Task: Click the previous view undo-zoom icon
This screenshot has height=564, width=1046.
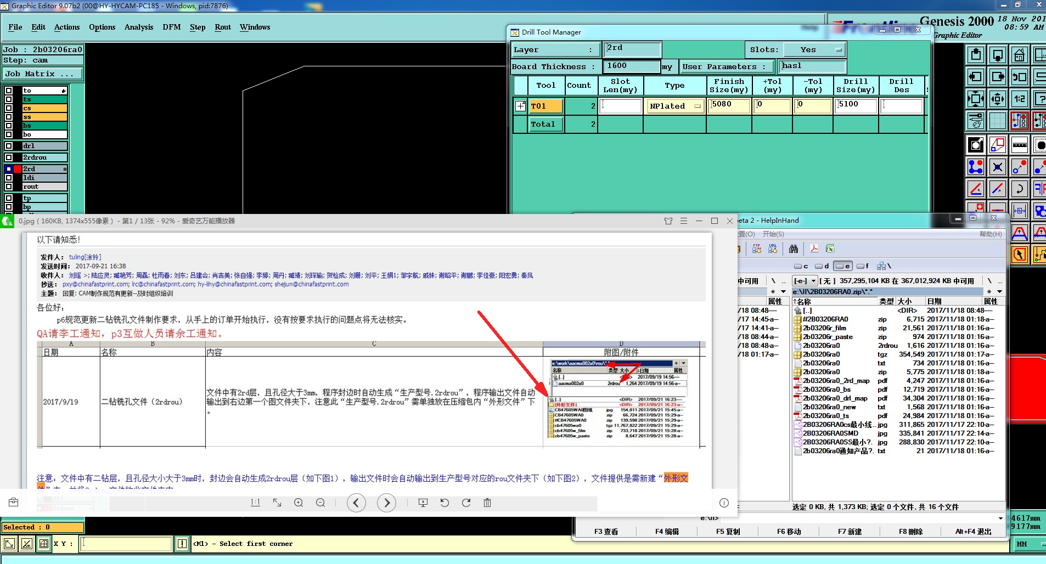Action: point(1019,77)
